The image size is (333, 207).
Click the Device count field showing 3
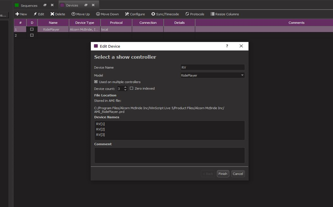[x=120, y=89]
